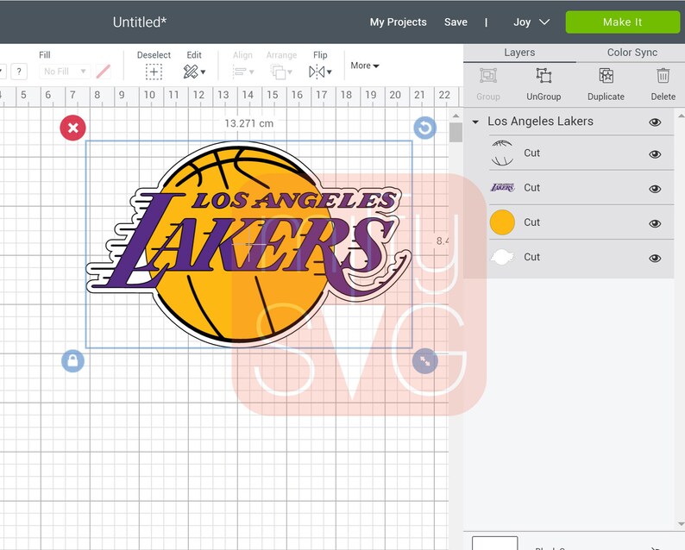Viewport: 685px width, 550px height.
Task: Click the line type slash icon
Action: coord(104,72)
